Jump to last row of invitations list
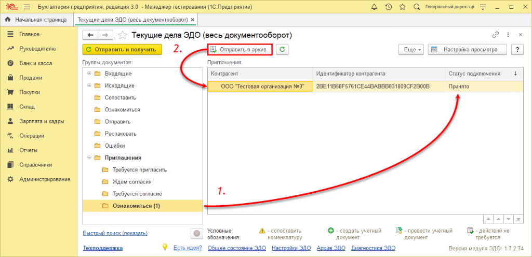This screenshot has height=257, width=532. coord(518,219)
